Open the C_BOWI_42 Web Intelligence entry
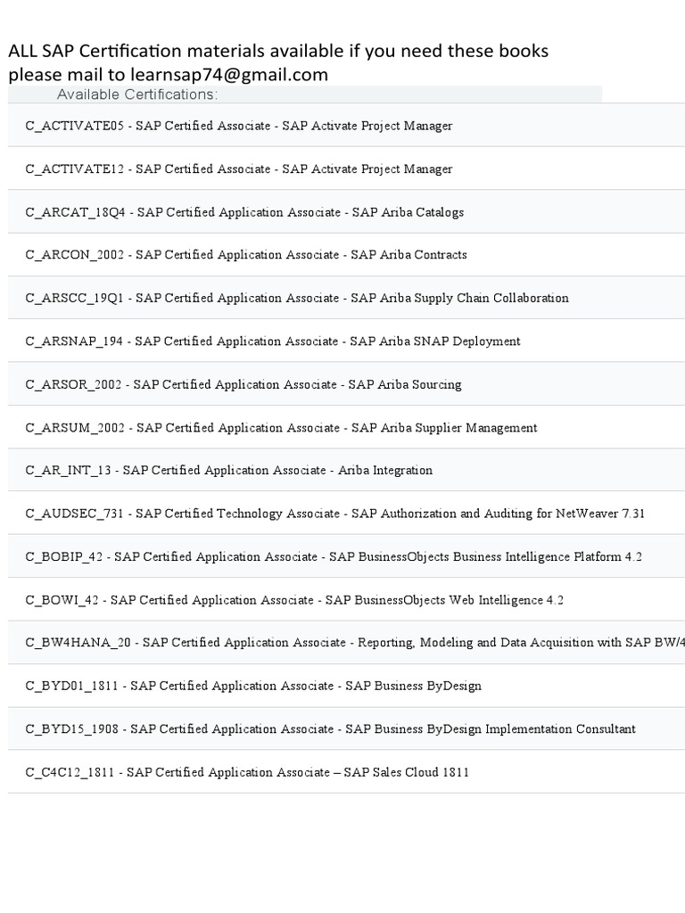 click(x=294, y=600)
